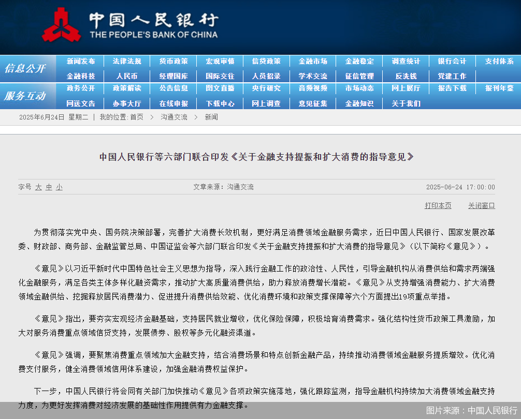521x419 pixels.
Task: Open the 网上调查 online survey page
Action: (266, 103)
